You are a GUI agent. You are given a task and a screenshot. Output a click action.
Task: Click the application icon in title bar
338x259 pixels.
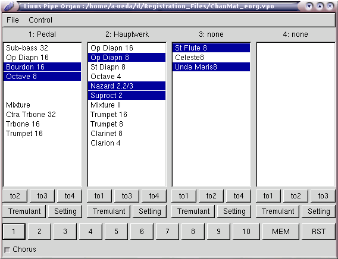9,7
